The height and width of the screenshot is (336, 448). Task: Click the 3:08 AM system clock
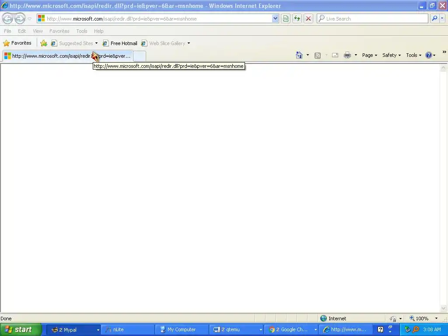(x=432, y=329)
